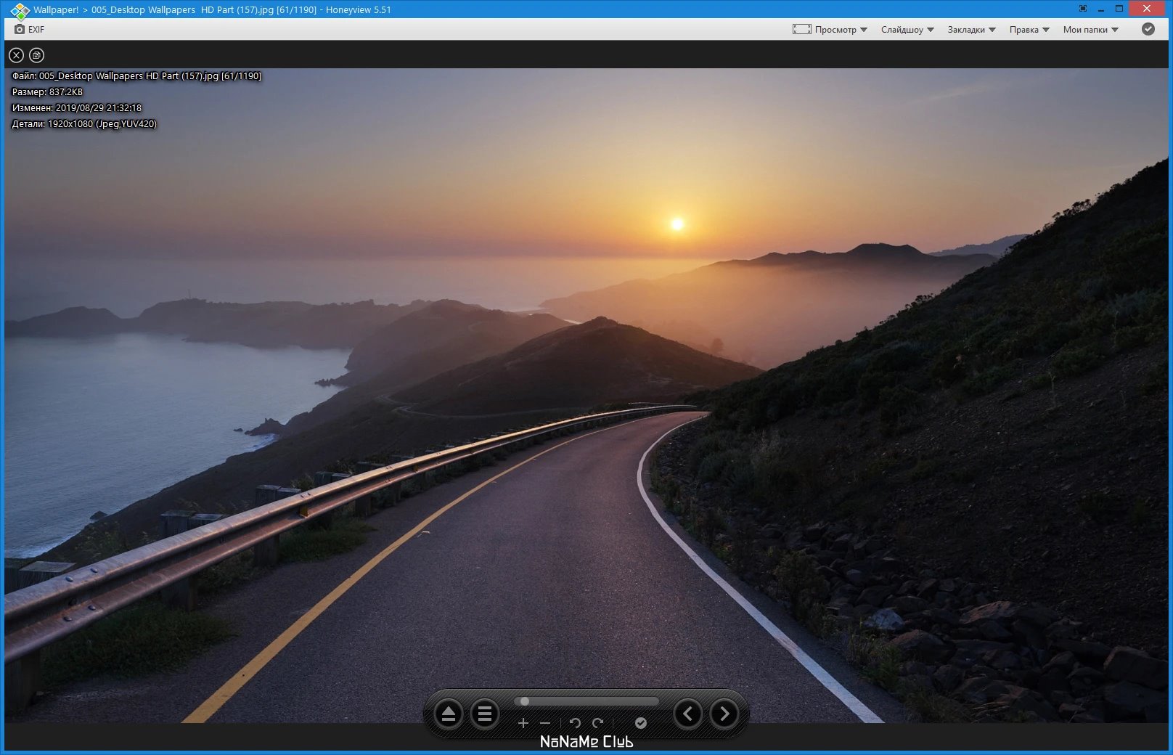This screenshot has height=755, width=1173.
Task: Expand the Слайдшоу dropdown
Action: [x=907, y=30]
